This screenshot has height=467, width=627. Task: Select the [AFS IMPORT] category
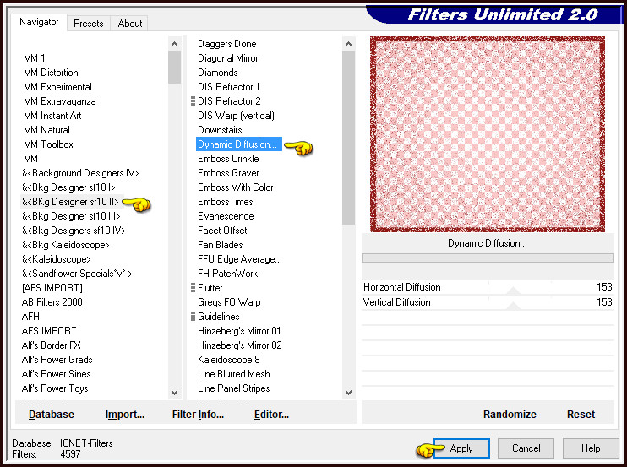pyautogui.click(x=52, y=288)
